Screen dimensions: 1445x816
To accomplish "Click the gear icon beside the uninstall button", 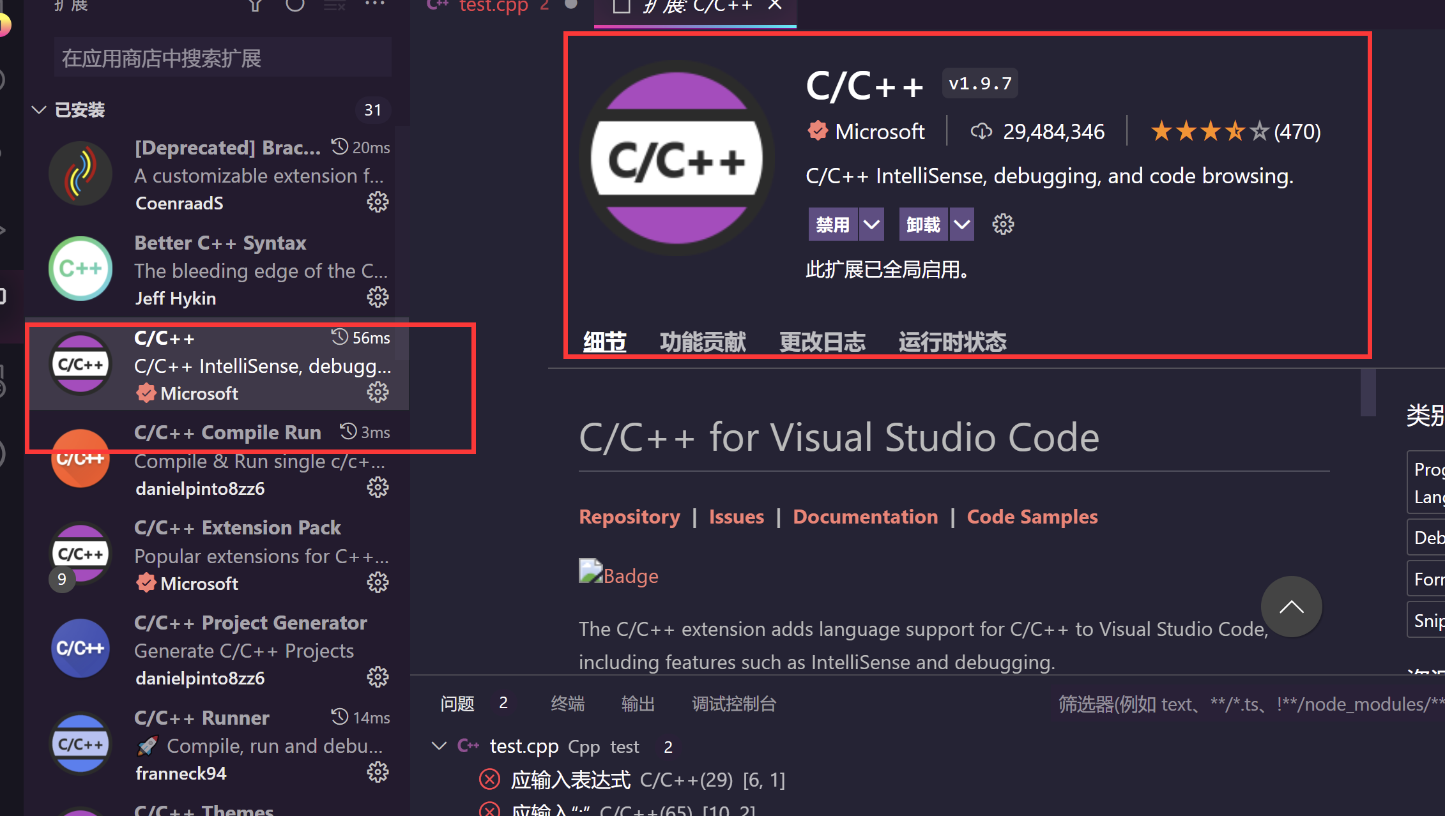I will pos(1003,224).
